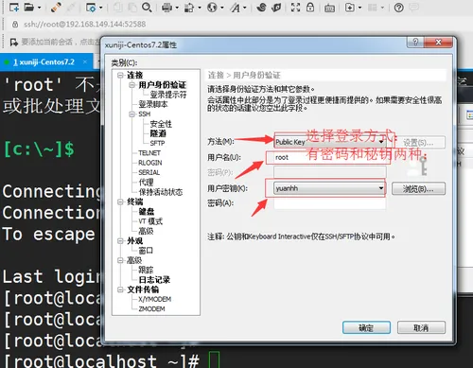
Task: Click the add current session icon
Action: pyautogui.click(x=13, y=42)
